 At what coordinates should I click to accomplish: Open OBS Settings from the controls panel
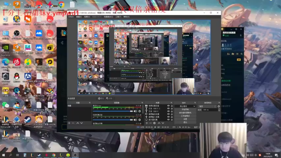pyautogui.click(x=185, y=119)
